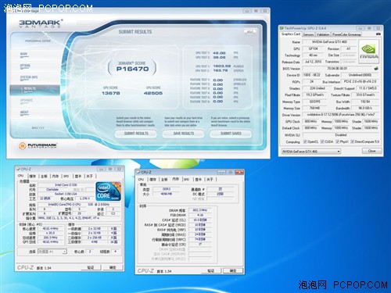Switch to the Sensors tab in GPU-Z
This screenshot has height=293, width=391.
[x=308, y=34]
